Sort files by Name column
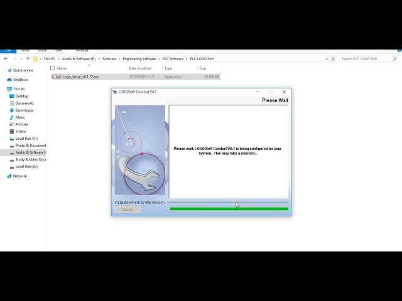The image size is (402, 301). coord(62,68)
